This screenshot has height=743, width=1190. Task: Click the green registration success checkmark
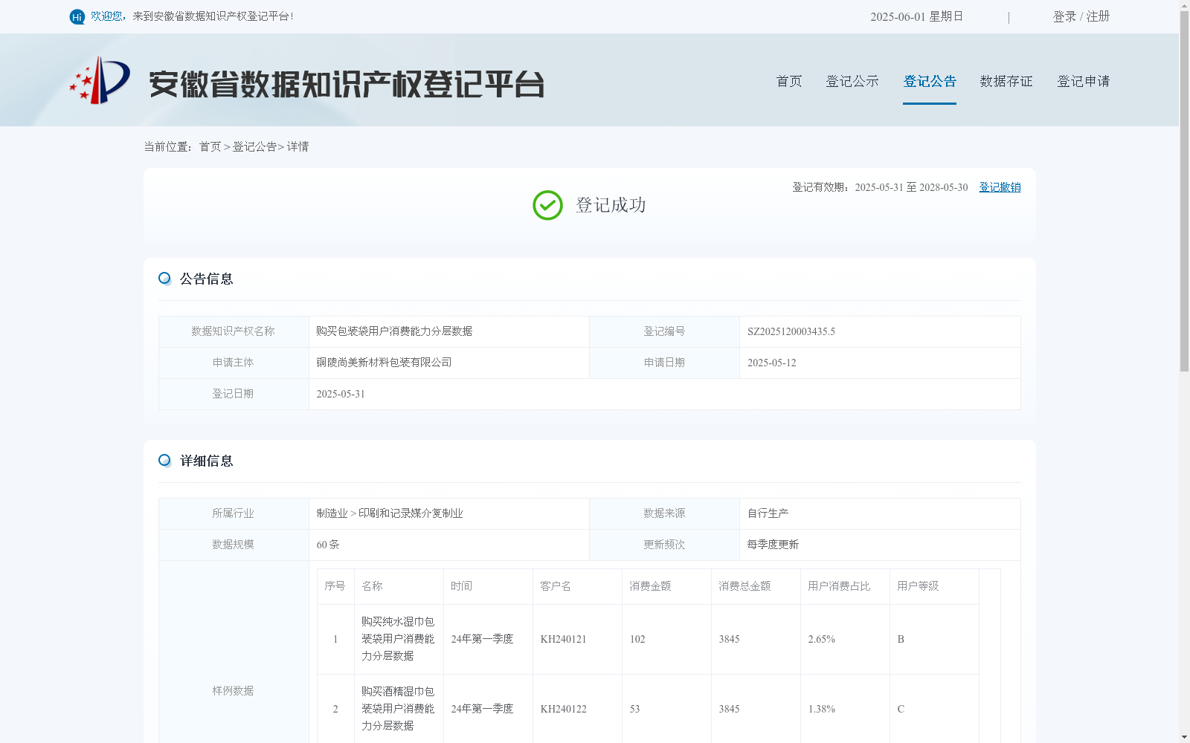coord(547,205)
